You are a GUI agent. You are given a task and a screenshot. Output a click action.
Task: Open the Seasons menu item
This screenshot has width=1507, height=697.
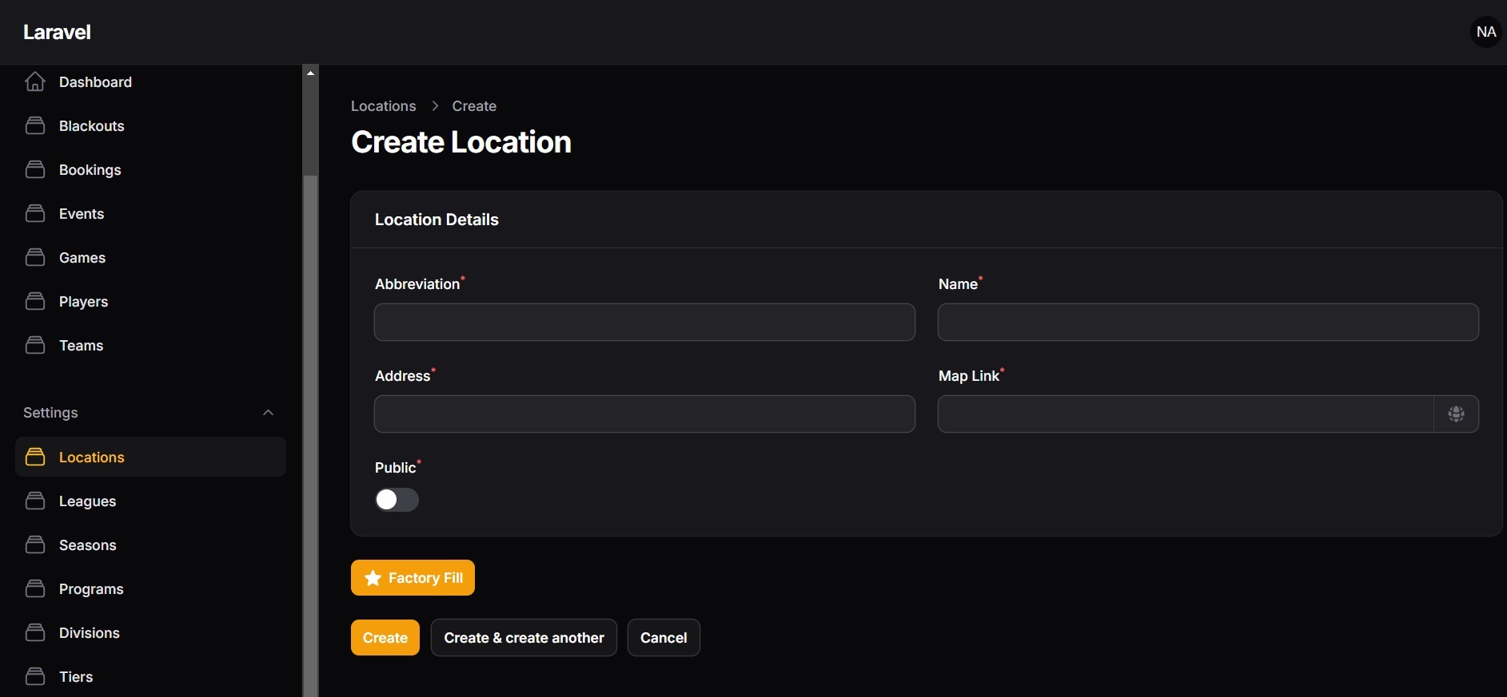[87, 545]
